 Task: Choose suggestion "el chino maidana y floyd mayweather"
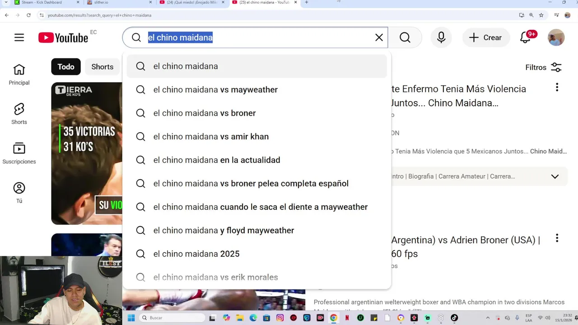pyautogui.click(x=256, y=230)
